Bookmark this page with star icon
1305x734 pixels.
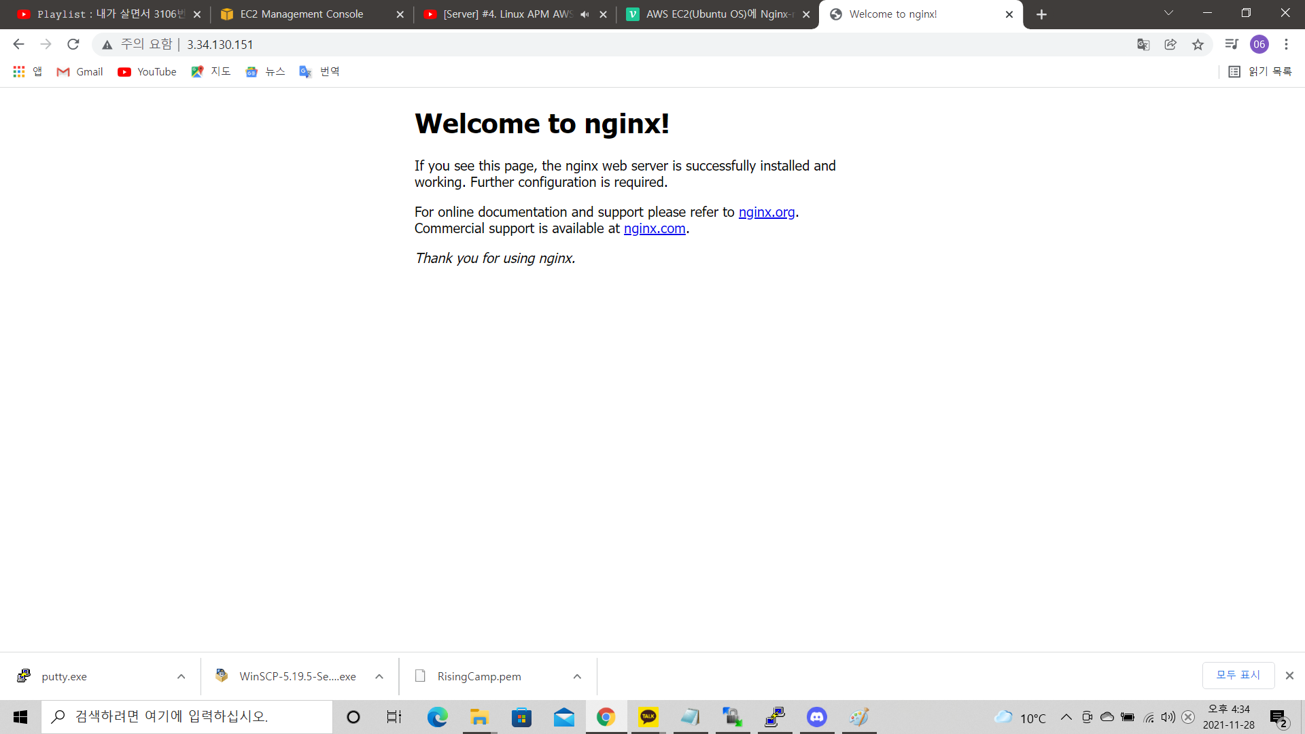pyautogui.click(x=1198, y=45)
